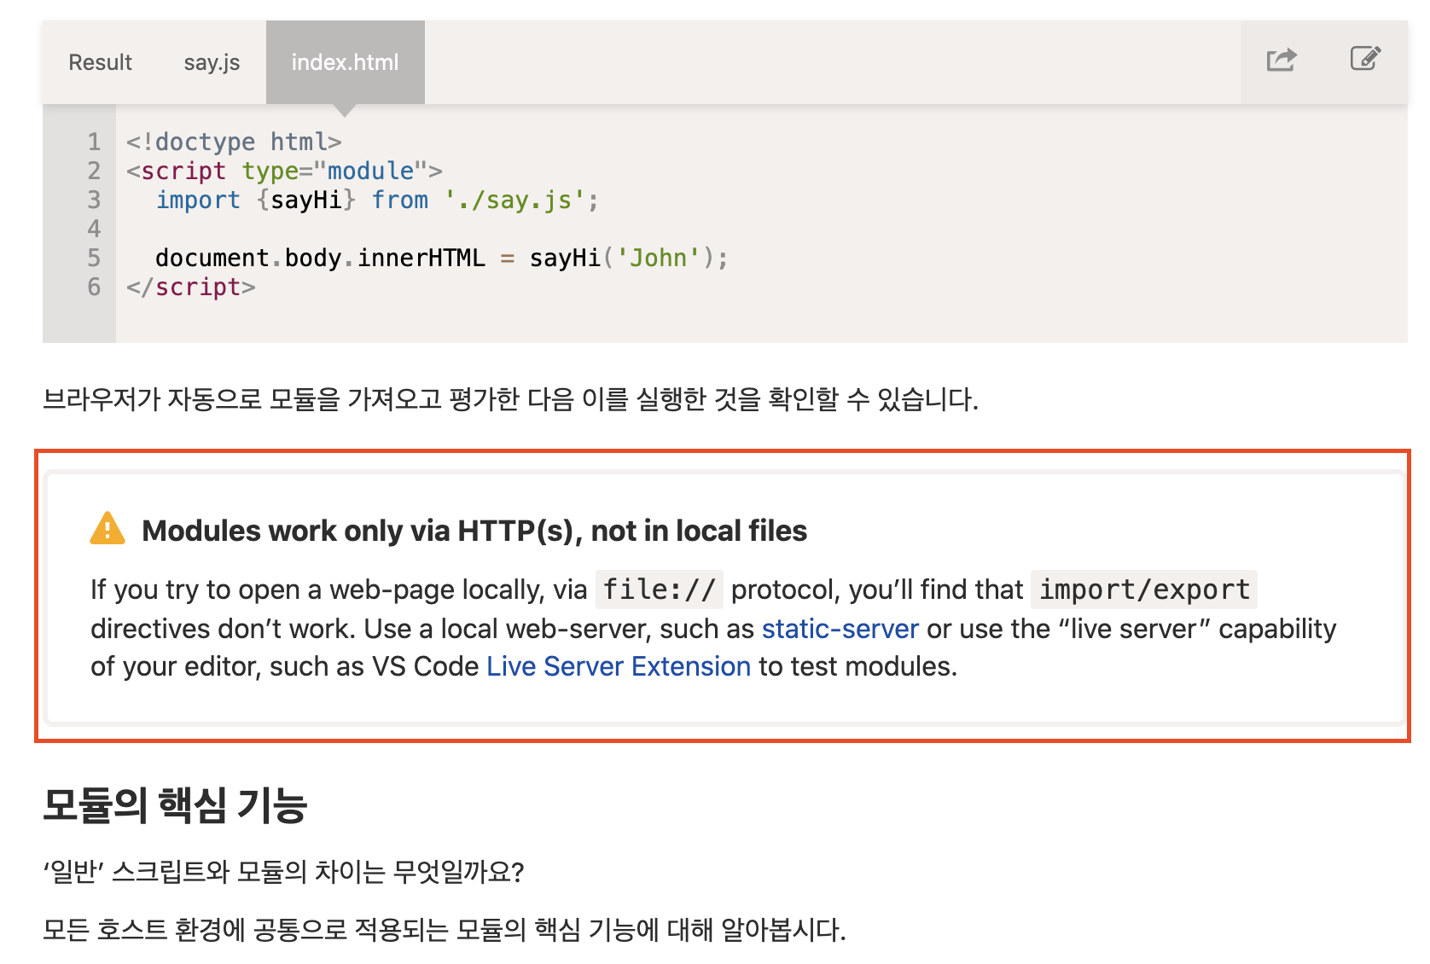
Task: Click line number 4 in the gutter
Action: 94,229
